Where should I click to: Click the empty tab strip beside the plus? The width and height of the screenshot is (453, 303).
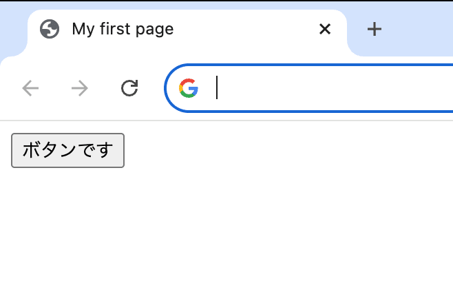[419, 29]
